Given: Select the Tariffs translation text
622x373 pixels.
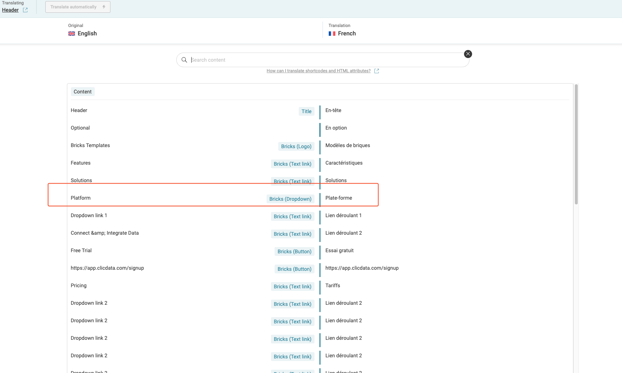Looking at the screenshot, I should [333, 285].
